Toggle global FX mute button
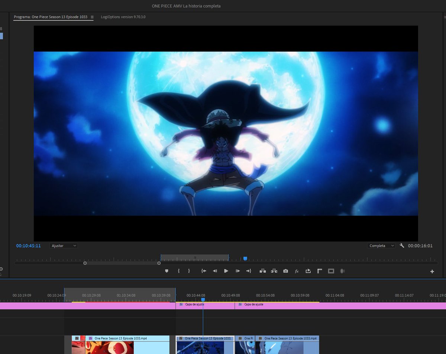The width and height of the screenshot is (446, 354). click(x=297, y=271)
